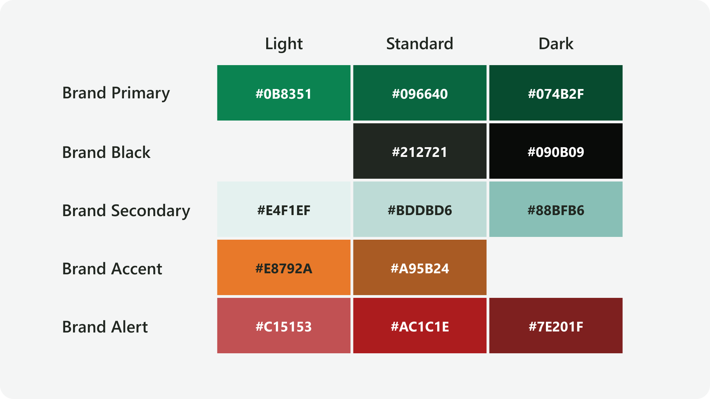The width and height of the screenshot is (710, 399).
Task: Click the Brand Accent row label
Action: [x=112, y=269]
